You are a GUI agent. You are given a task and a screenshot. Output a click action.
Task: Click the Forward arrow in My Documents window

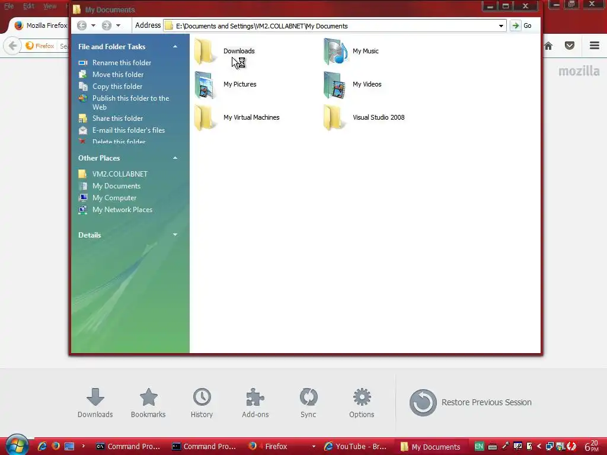pyautogui.click(x=107, y=25)
